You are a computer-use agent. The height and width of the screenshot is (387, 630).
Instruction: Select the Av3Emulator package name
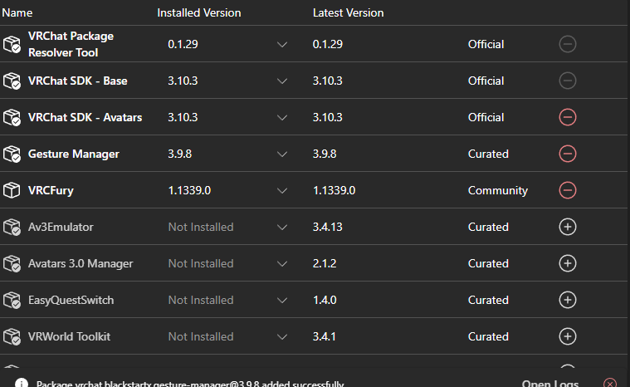point(61,227)
